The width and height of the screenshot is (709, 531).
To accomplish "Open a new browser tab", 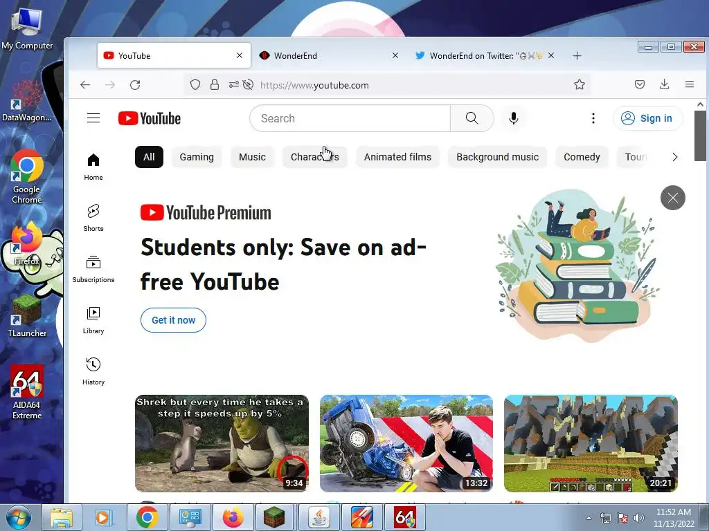I will tap(577, 55).
